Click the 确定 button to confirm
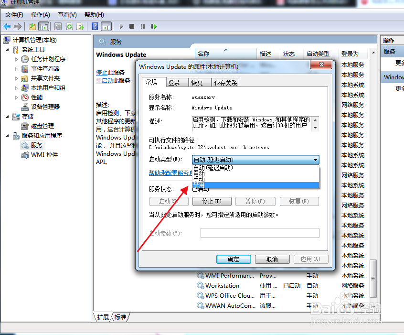 pyautogui.click(x=233, y=259)
